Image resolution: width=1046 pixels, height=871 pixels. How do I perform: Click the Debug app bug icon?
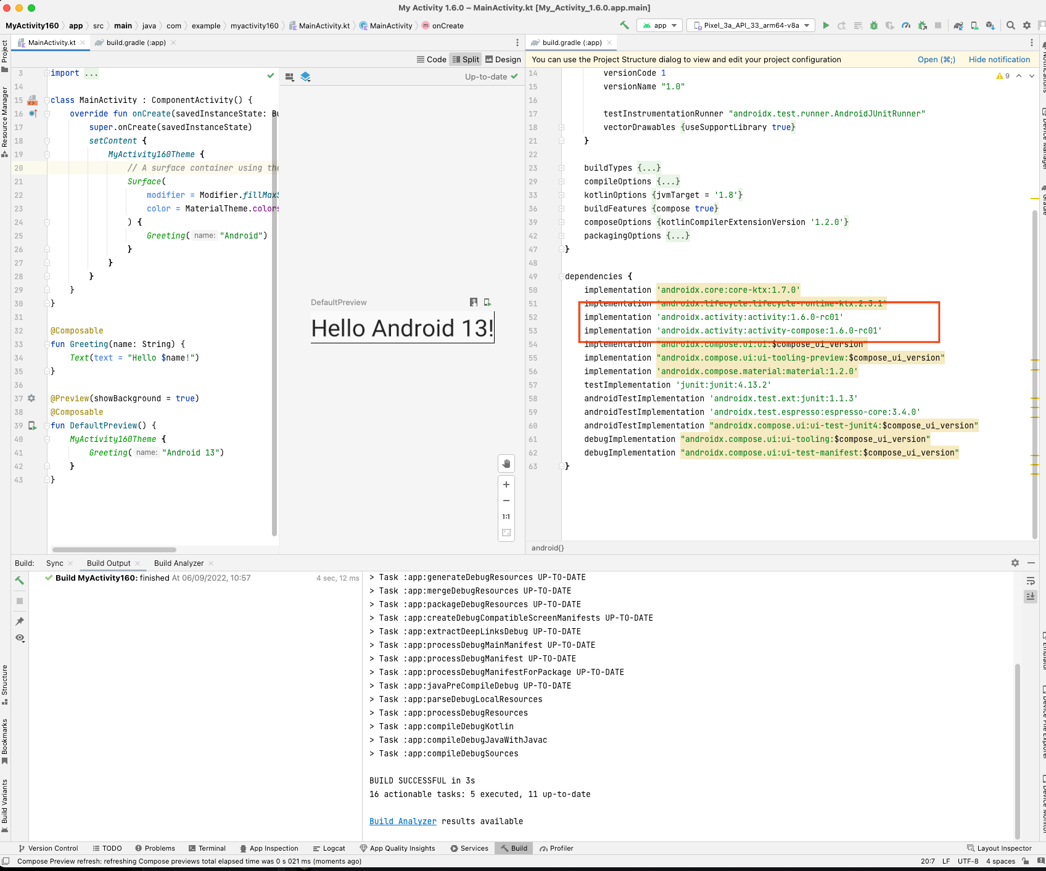[874, 25]
